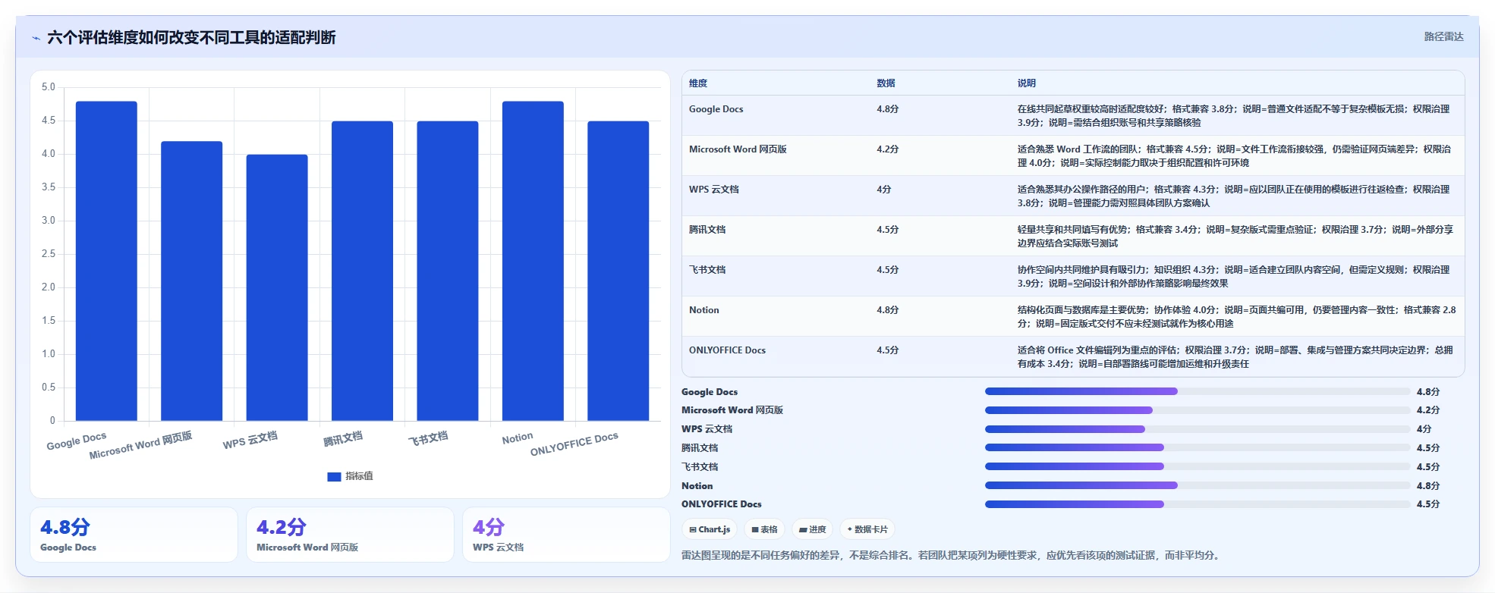Click the description starting 协作空间内共同维护
This screenshot has width=1495, height=593.
(x=1233, y=277)
